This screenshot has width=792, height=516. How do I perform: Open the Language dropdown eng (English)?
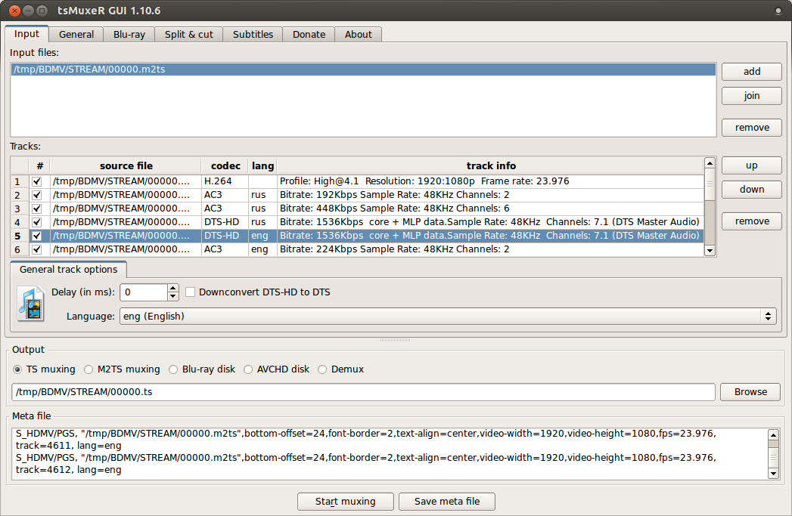click(x=448, y=317)
